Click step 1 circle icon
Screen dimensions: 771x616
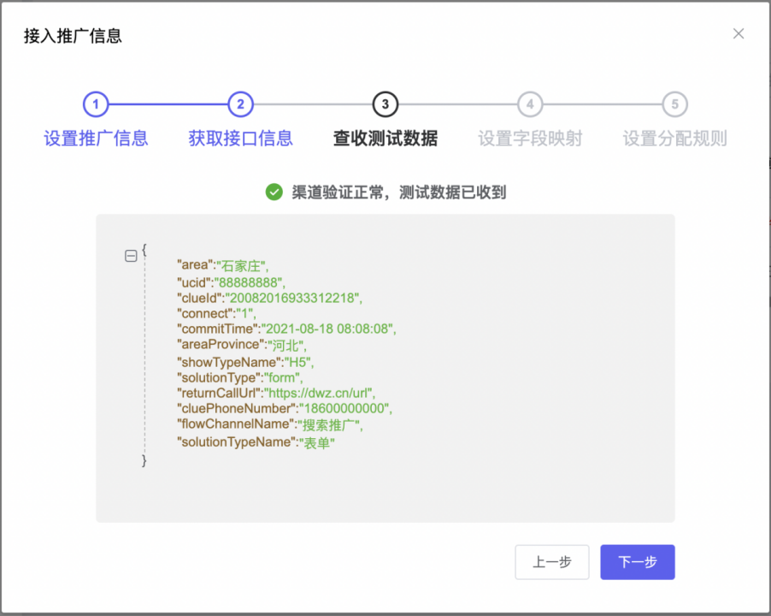click(x=96, y=104)
